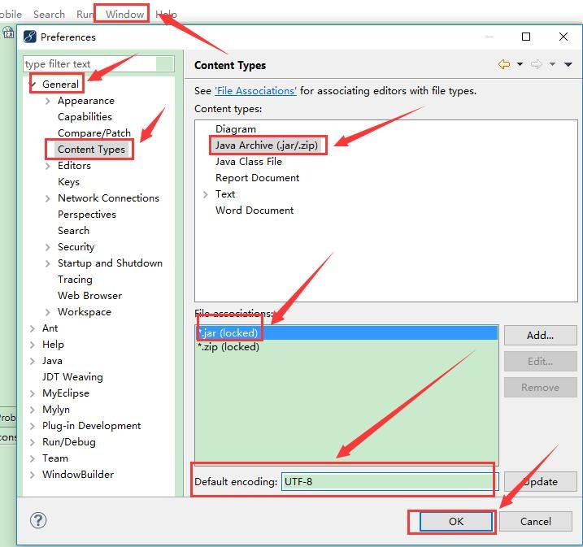Expand the Editors tree node
Screen dimensions: 583x547
pos(48,166)
